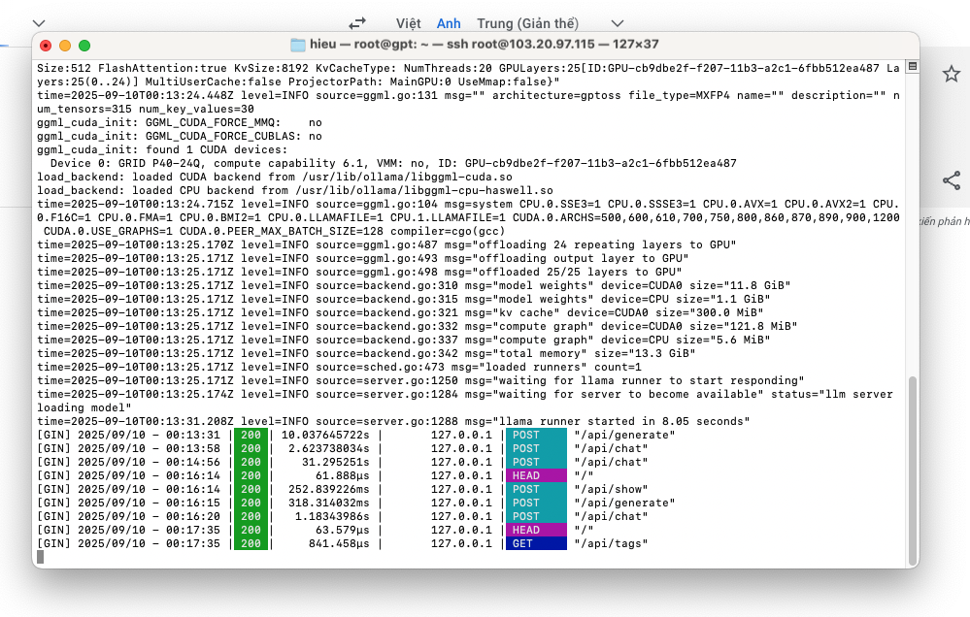Screen dimensions: 970x617
Task: Click "/api/generate" in the 00:16:15 row
Action: [624, 503]
